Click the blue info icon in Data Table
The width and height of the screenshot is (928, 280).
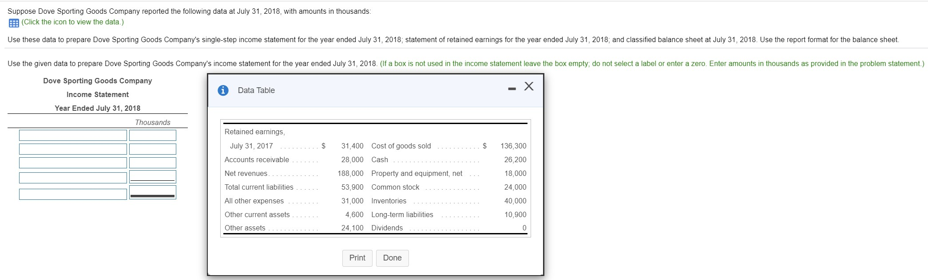click(223, 90)
